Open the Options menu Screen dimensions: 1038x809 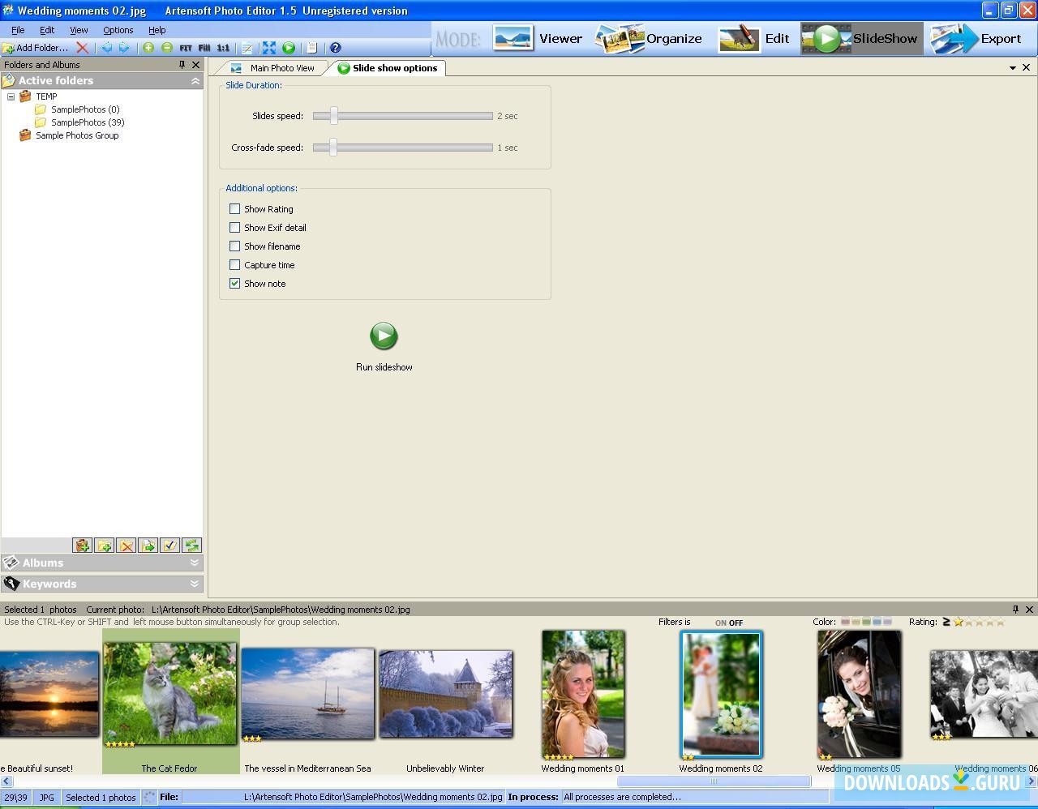pyautogui.click(x=118, y=30)
